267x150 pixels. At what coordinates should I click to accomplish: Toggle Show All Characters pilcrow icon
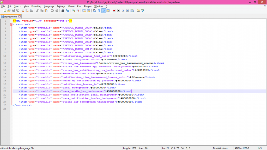coord(99,11)
